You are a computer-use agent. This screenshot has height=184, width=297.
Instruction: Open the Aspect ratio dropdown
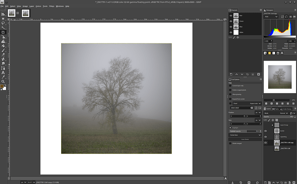pos(255,104)
